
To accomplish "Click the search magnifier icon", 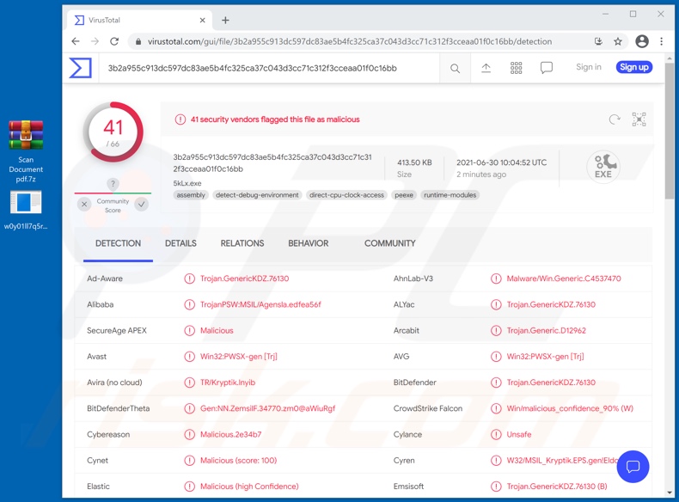I will point(455,69).
